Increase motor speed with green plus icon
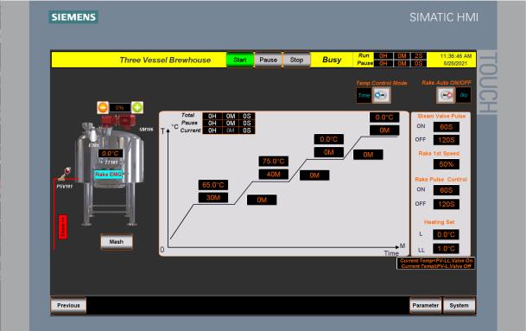526x331 pixels. coord(136,107)
